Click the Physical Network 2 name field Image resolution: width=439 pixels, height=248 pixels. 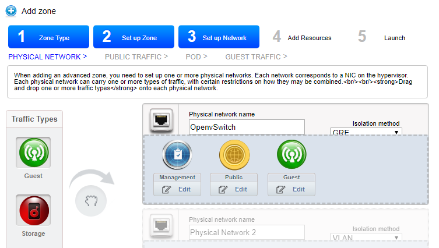pos(247,233)
